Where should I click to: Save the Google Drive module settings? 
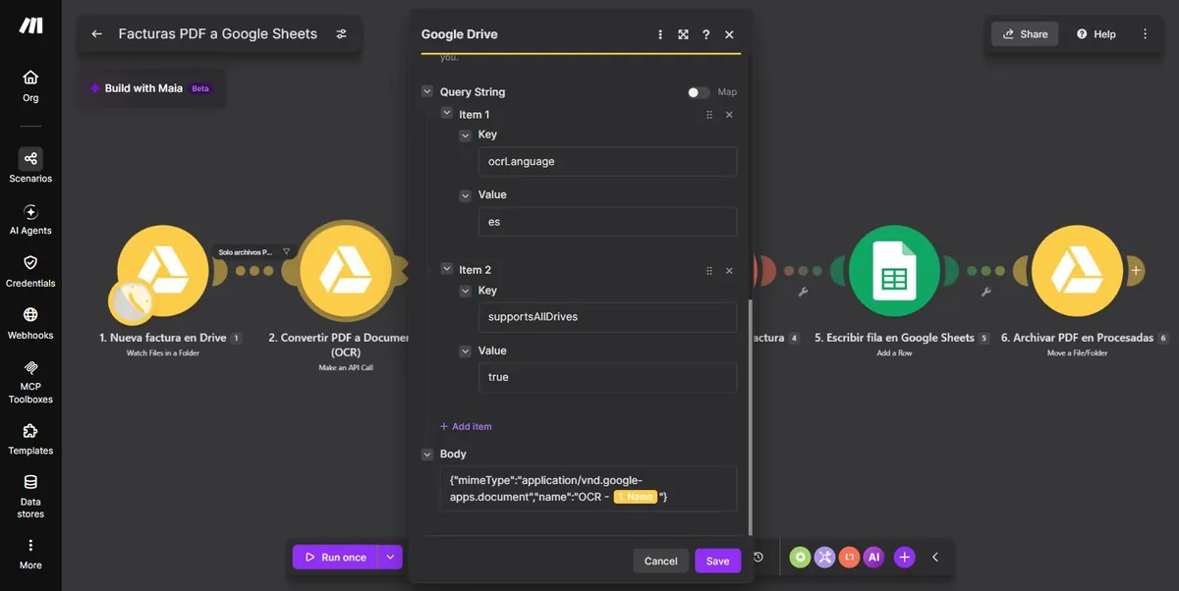coord(717,561)
